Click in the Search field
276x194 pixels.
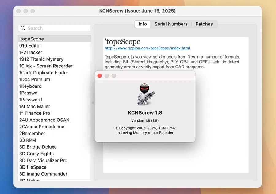58,28
